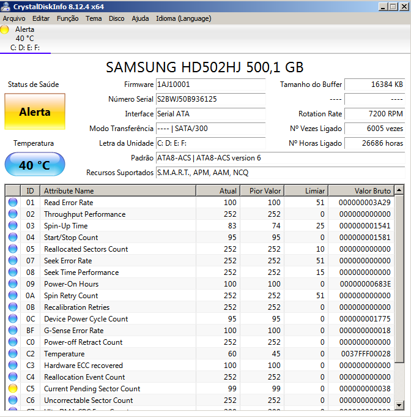Click status icon for G-Sense Error Rate

click(13, 330)
